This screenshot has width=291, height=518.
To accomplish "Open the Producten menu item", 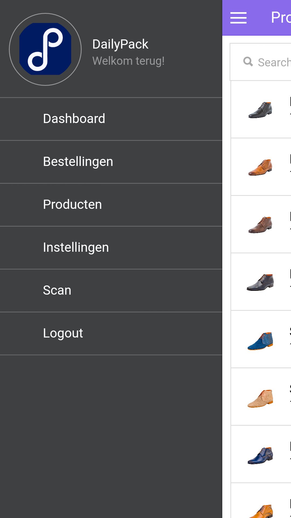I will [x=72, y=204].
